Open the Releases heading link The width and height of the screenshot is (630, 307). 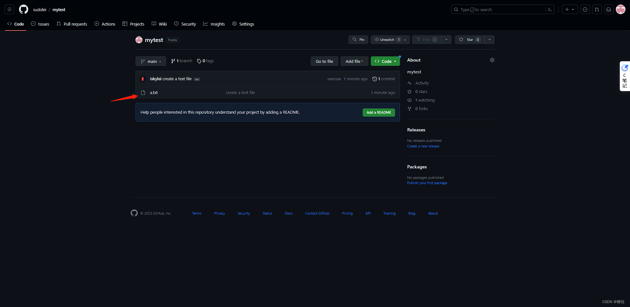coord(416,130)
